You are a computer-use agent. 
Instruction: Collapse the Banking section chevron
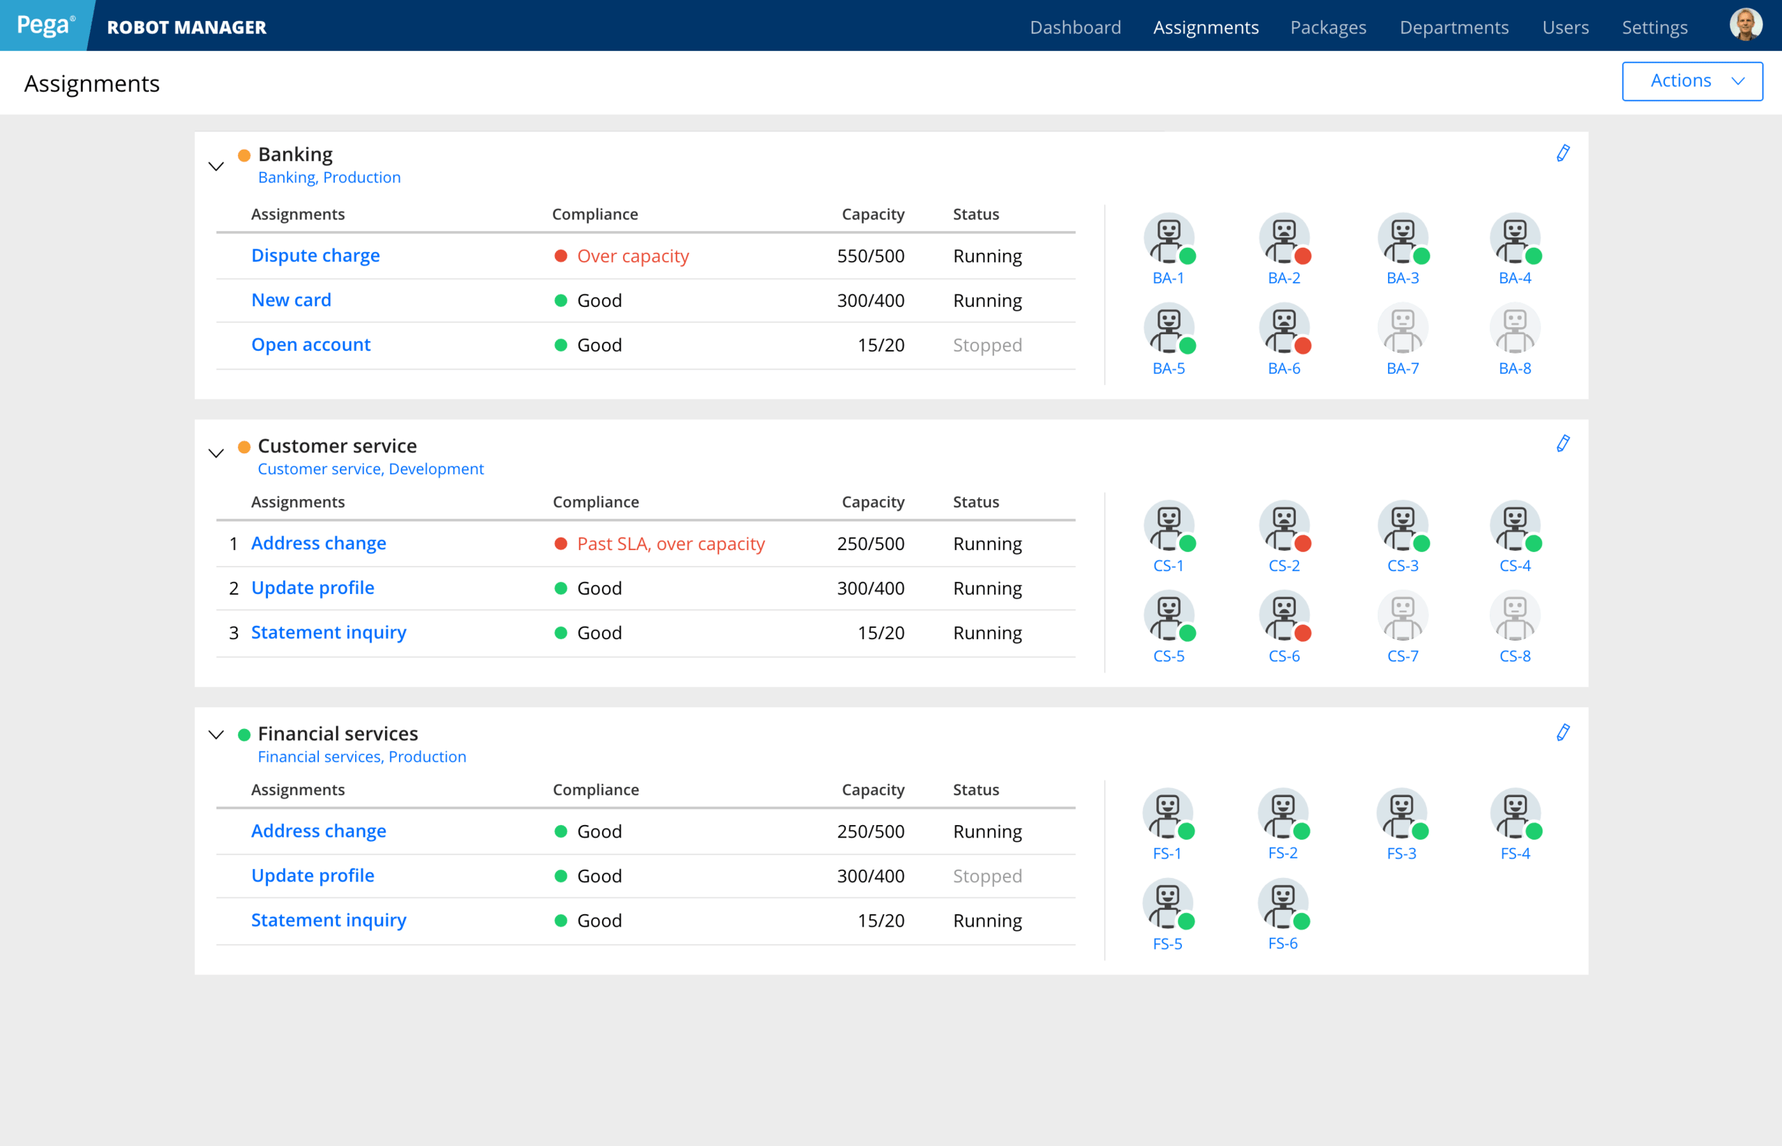216,166
